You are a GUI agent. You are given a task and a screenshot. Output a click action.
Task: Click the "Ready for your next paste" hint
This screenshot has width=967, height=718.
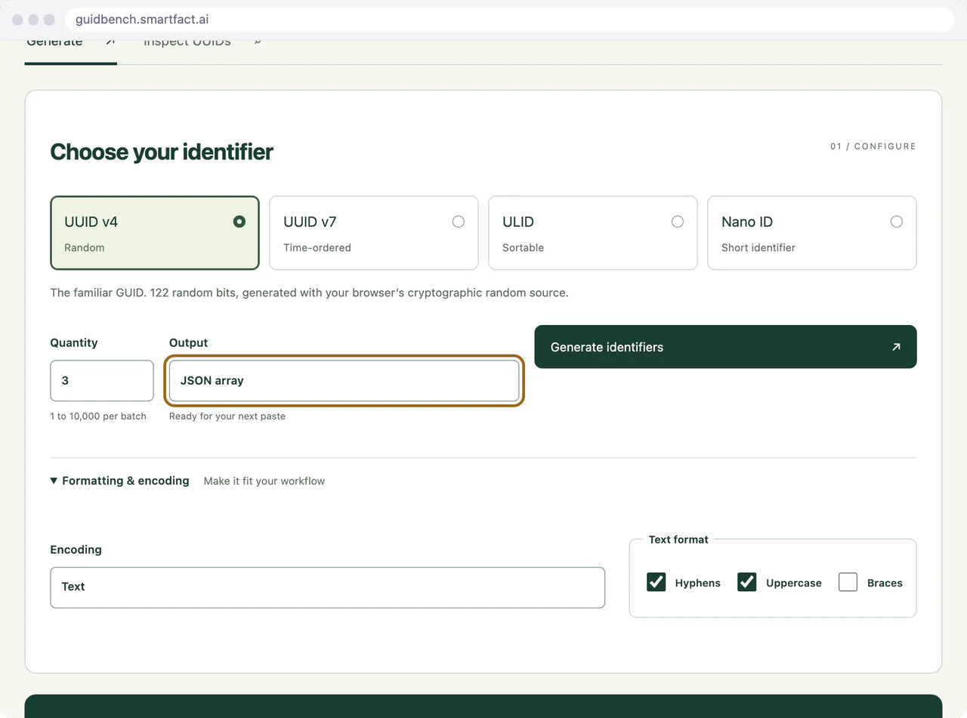pos(227,416)
